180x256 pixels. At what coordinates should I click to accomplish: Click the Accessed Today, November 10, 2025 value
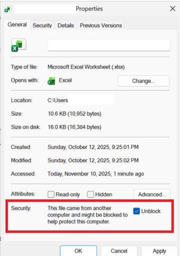pos(96,174)
